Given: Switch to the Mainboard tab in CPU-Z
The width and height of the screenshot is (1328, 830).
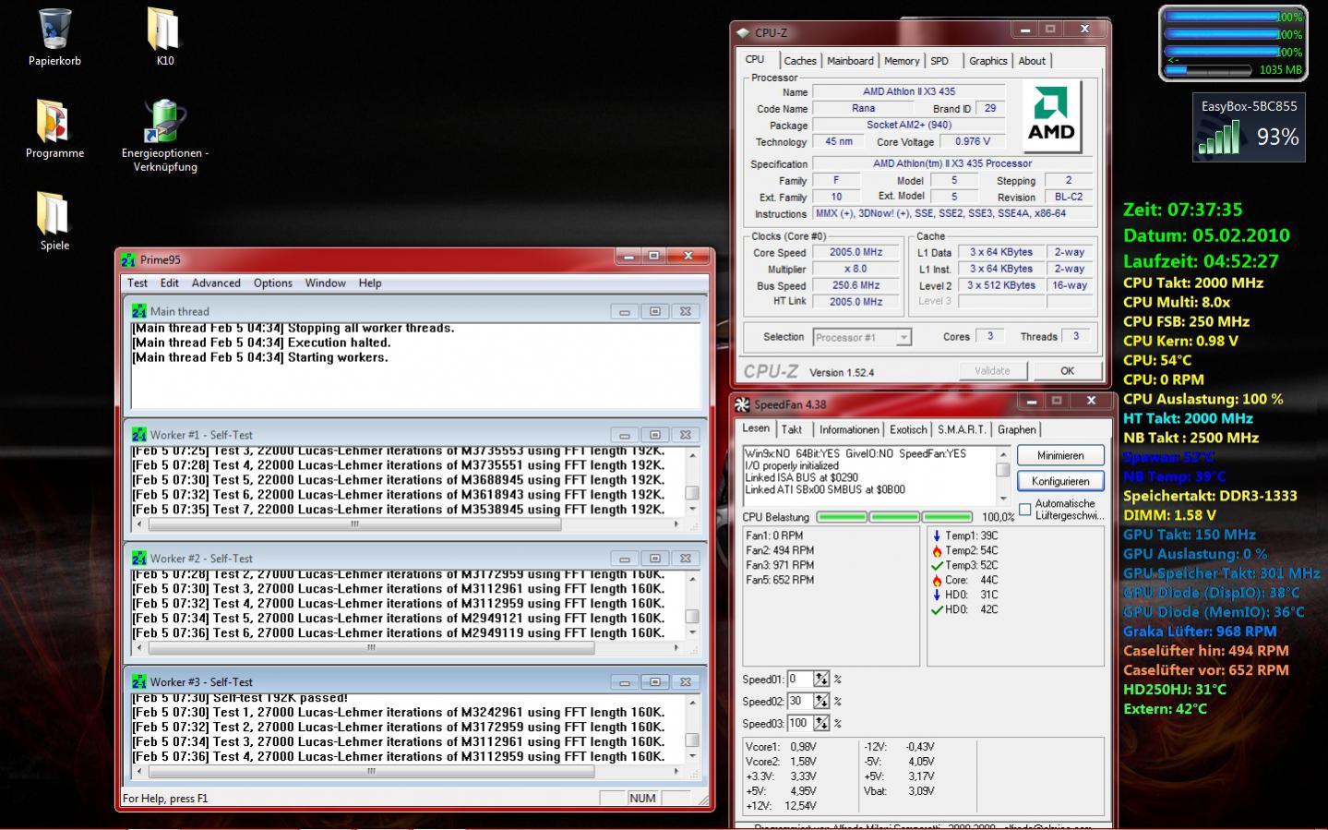Looking at the screenshot, I should [850, 61].
